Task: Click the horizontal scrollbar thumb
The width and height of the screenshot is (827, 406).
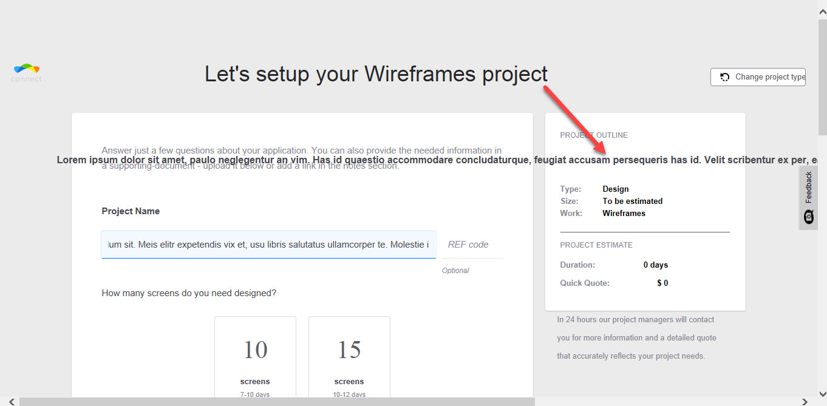Action: point(277,402)
